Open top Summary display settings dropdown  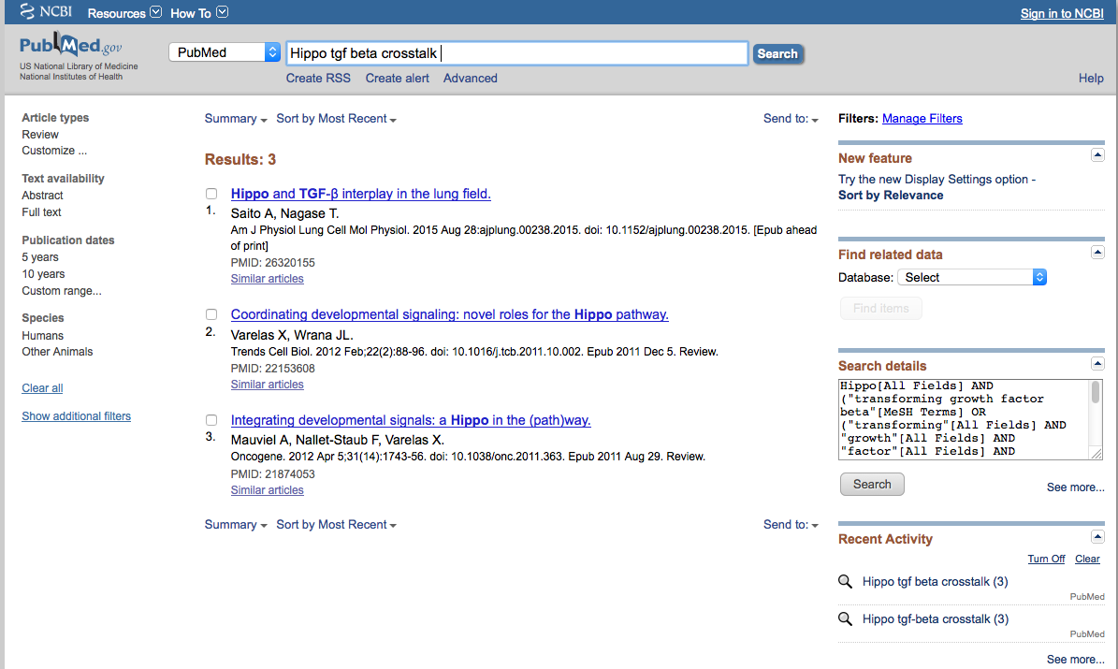coord(235,119)
